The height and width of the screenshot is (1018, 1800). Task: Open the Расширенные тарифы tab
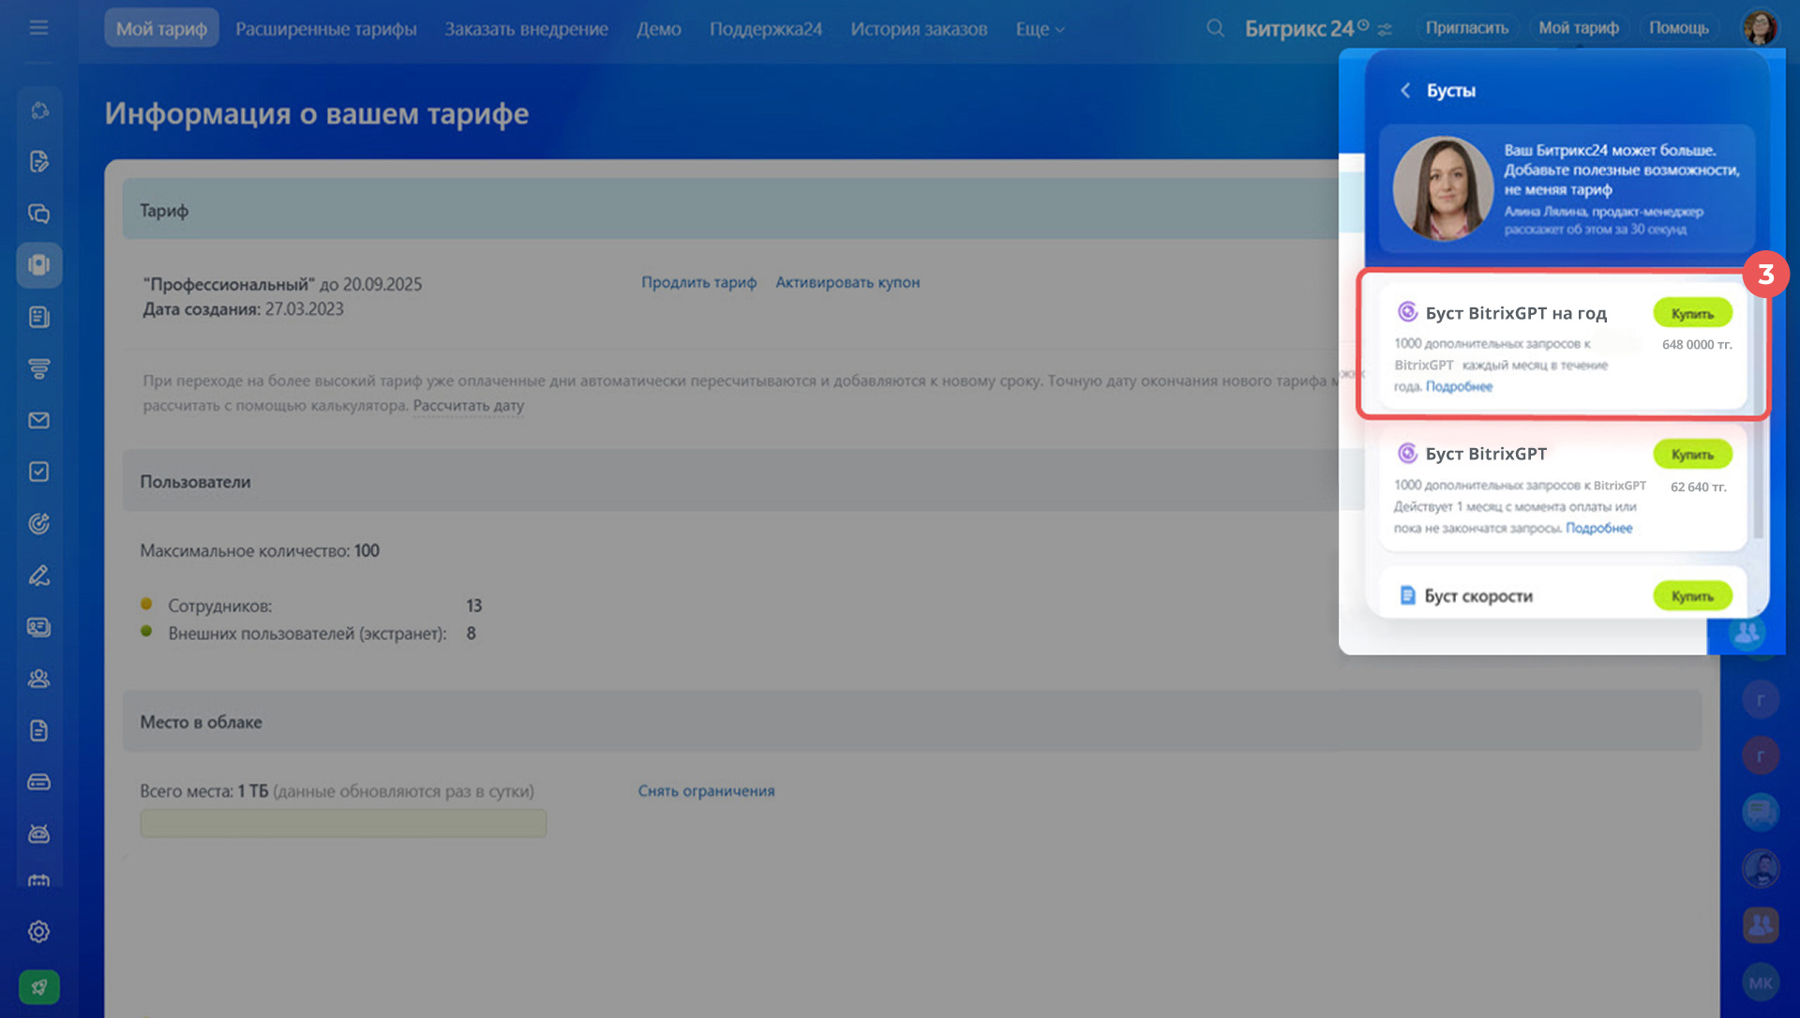[x=325, y=29]
